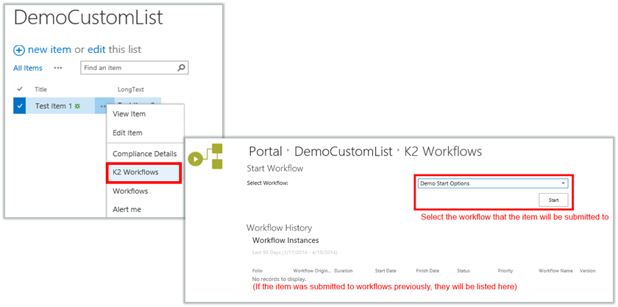Click the Workflow Instances heading
Image resolution: width=618 pixels, height=307 pixels.
click(x=285, y=240)
